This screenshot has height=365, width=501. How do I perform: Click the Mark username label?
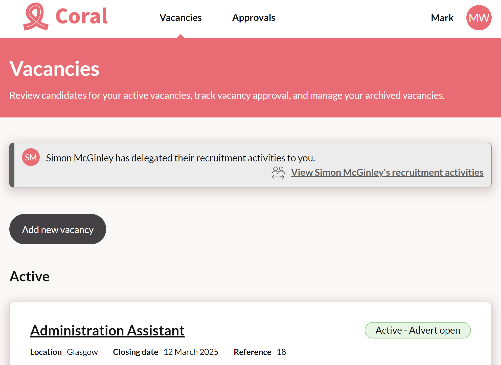pyautogui.click(x=442, y=18)
